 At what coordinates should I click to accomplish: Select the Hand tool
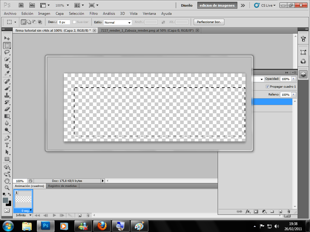point(7,181)
